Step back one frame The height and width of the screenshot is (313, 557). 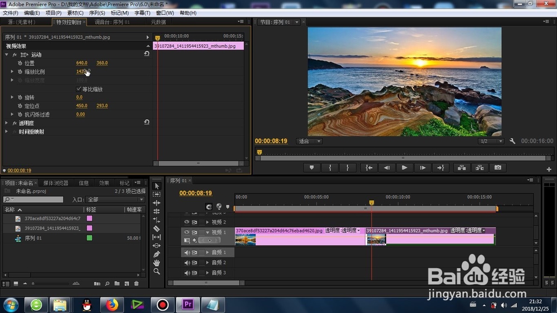[x=387, y=168]
